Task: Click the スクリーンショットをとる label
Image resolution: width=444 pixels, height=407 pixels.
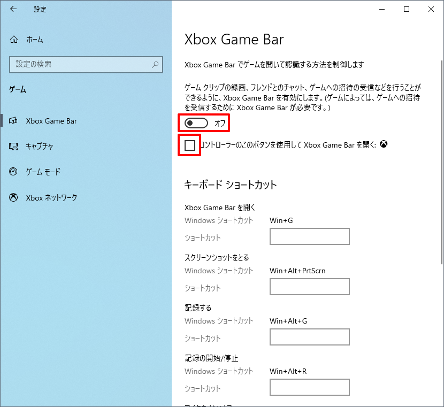Action: coord(217,258)
